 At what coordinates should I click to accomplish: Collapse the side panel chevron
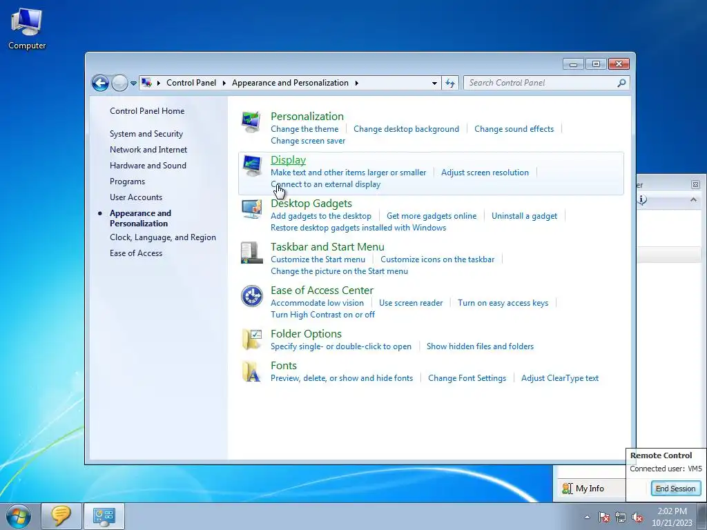pos(693,199)
